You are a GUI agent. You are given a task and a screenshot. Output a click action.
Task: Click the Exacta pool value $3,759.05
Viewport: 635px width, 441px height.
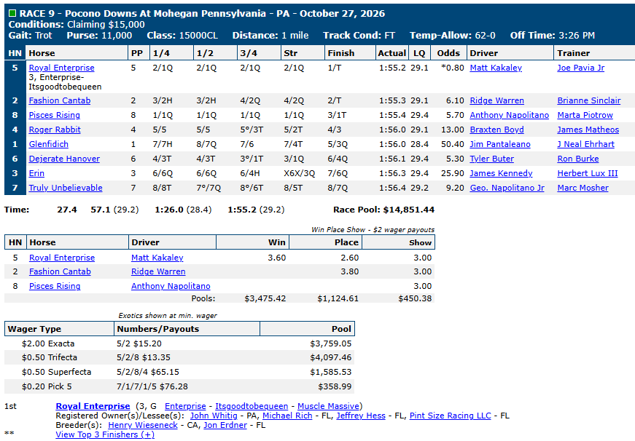pos(331,343)
